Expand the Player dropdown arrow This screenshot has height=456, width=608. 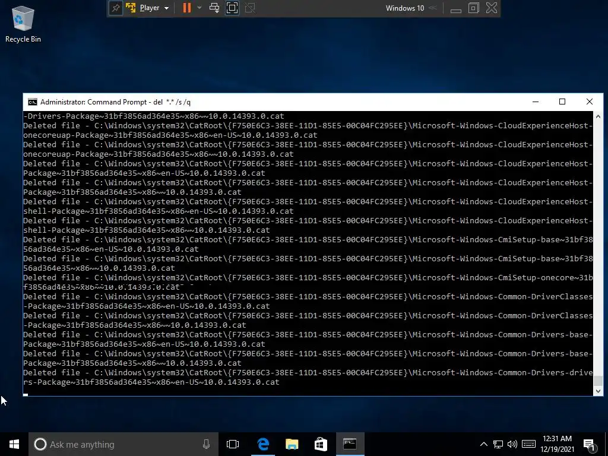coord(167,8)
